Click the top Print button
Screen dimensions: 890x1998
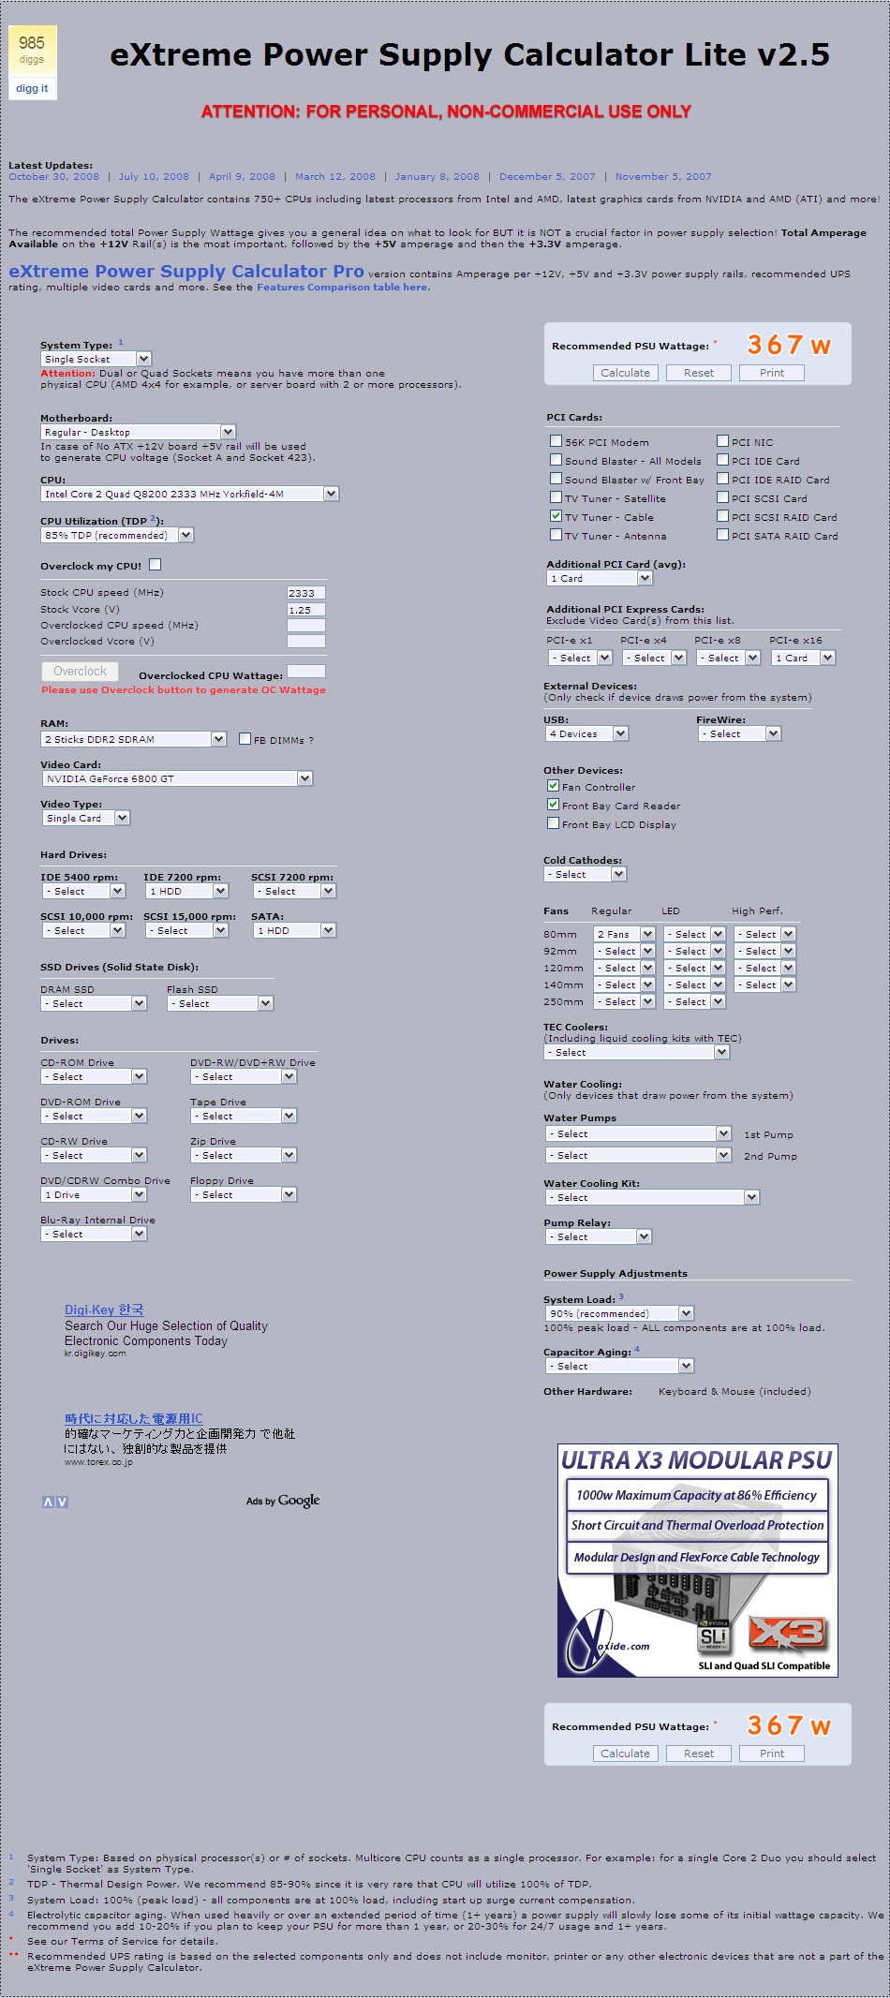pyautogui.click(x=772, y=373)
